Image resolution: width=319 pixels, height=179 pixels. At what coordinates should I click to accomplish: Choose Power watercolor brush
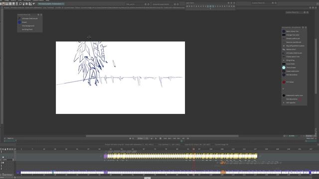click(x=293, y=71)
